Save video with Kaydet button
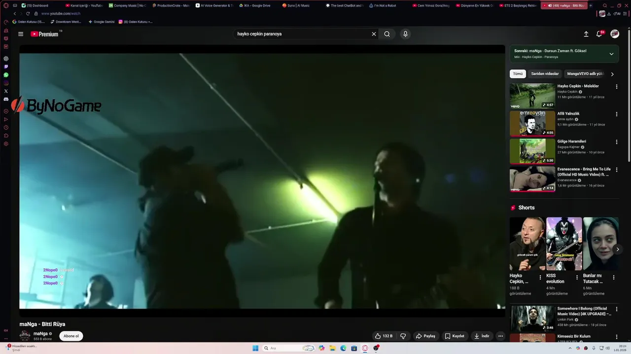The width and height of the screenshot is (631, 354). tap(455, 336)
